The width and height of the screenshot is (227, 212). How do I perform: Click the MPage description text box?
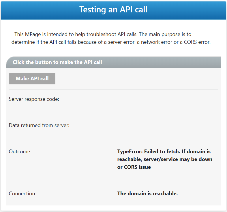113,38
